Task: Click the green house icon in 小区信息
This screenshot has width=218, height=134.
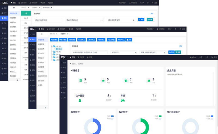Action: pyautogui.click(x=103, y=81)
